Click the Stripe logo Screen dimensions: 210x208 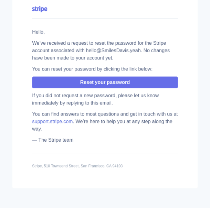pyautogui.click(x=40, y=9)
